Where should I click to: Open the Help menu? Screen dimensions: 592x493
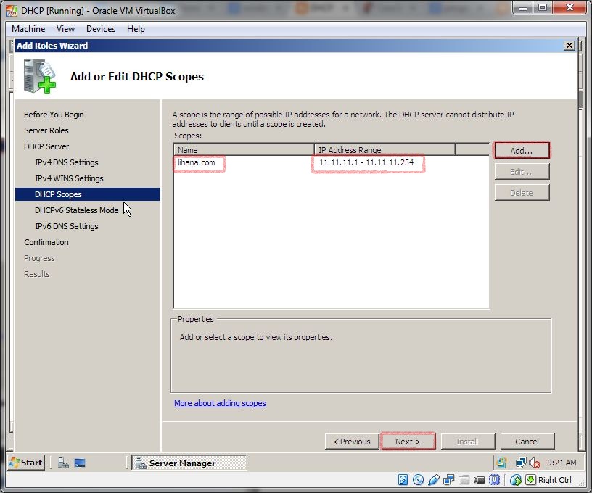[136, 29]
